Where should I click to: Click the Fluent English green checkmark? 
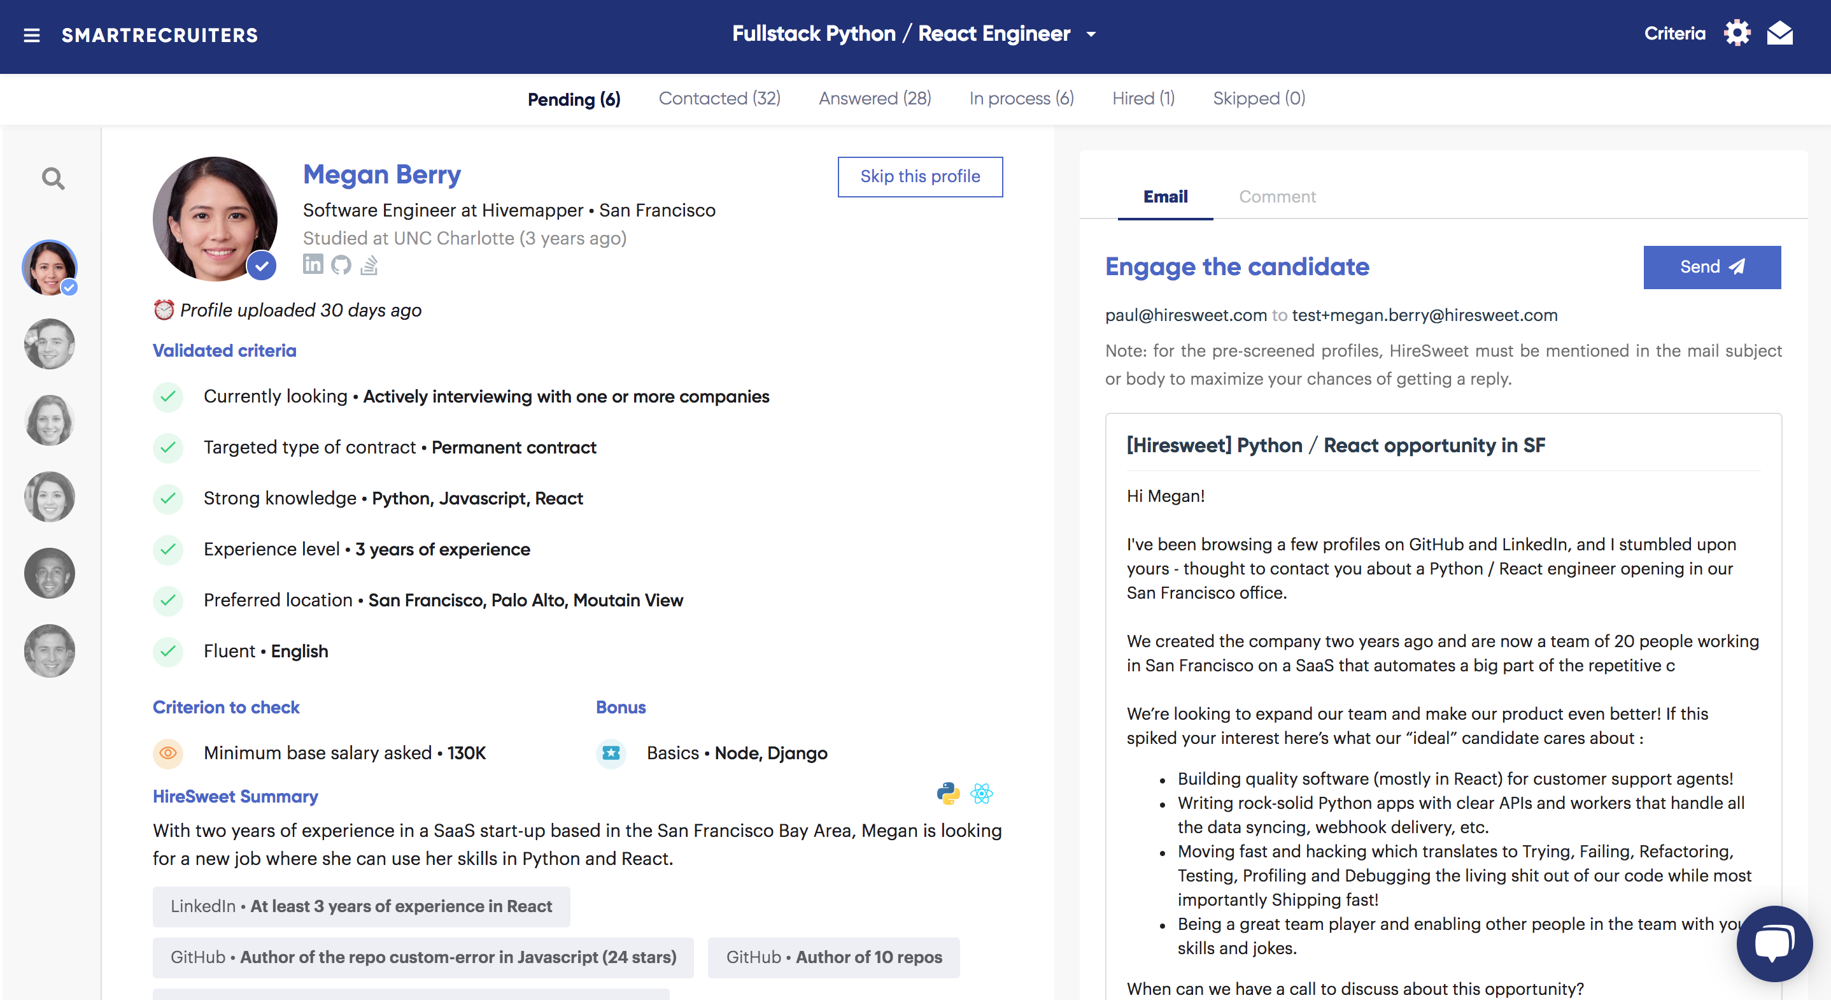(169, 651)
